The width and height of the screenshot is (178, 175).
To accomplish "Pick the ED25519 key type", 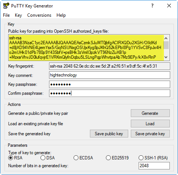I will pos(108,158).
